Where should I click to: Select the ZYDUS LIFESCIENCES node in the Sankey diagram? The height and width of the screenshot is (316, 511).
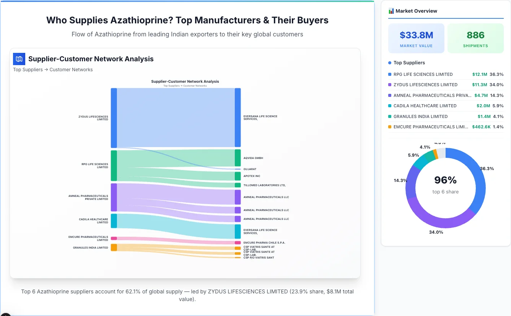coord(113,118)
